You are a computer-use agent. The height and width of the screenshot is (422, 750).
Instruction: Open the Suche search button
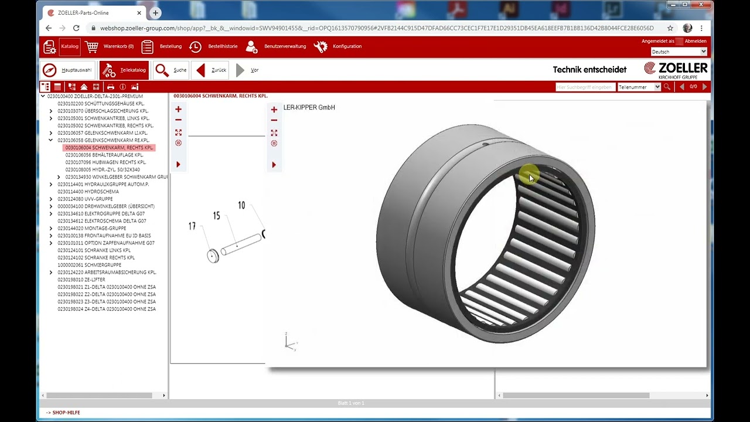[x=171, y=70]
